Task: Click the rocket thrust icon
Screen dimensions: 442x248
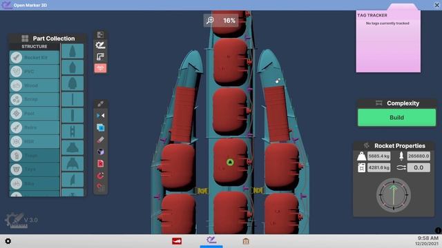Action: [x=401, y=156]
